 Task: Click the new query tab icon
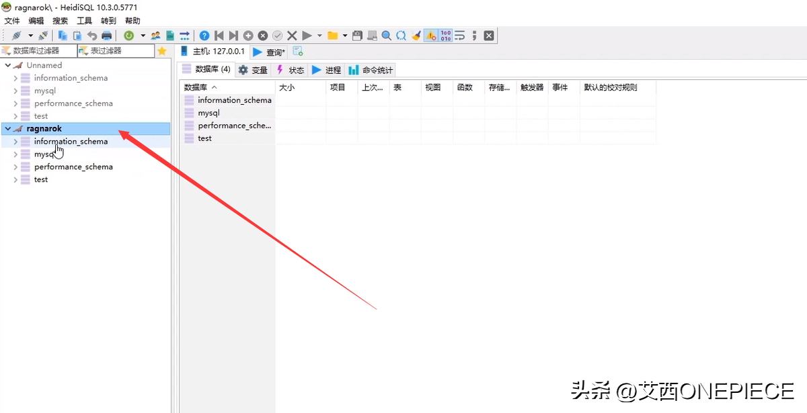298,52
